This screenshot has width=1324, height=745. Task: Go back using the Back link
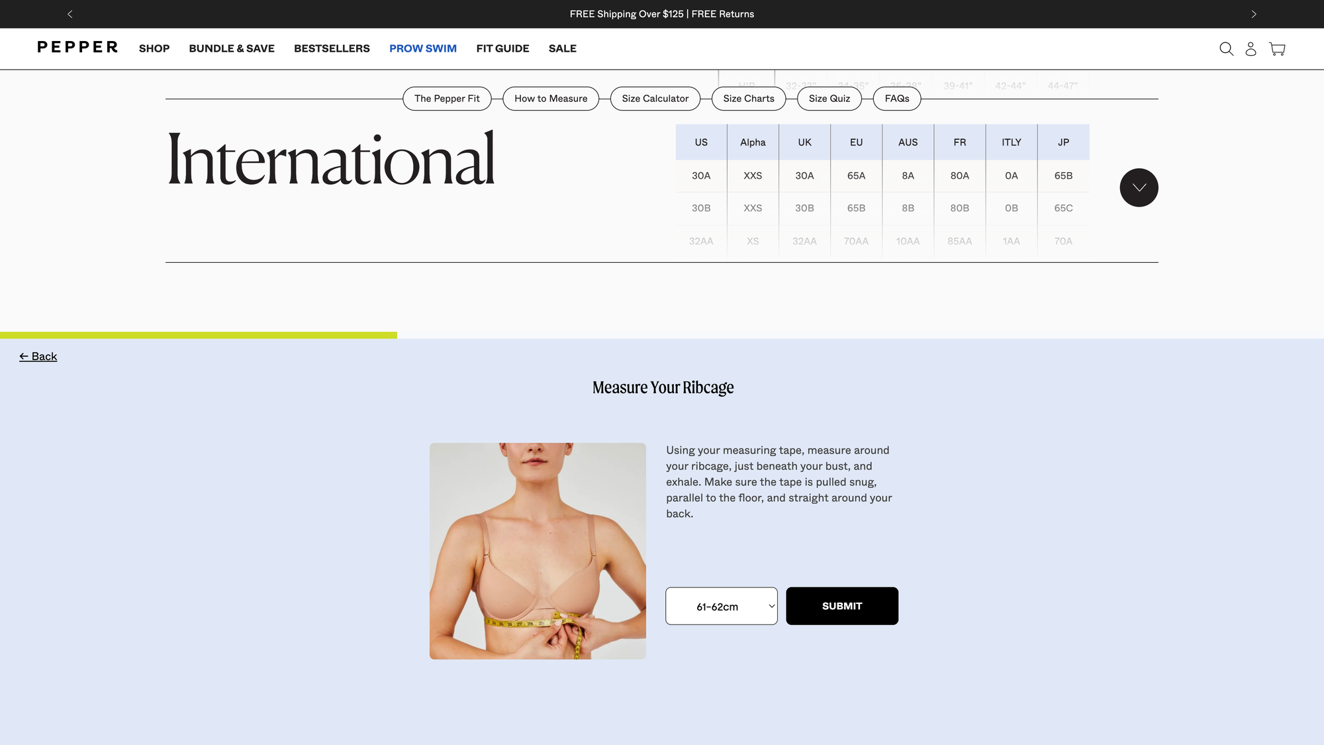tap(38, 356)
